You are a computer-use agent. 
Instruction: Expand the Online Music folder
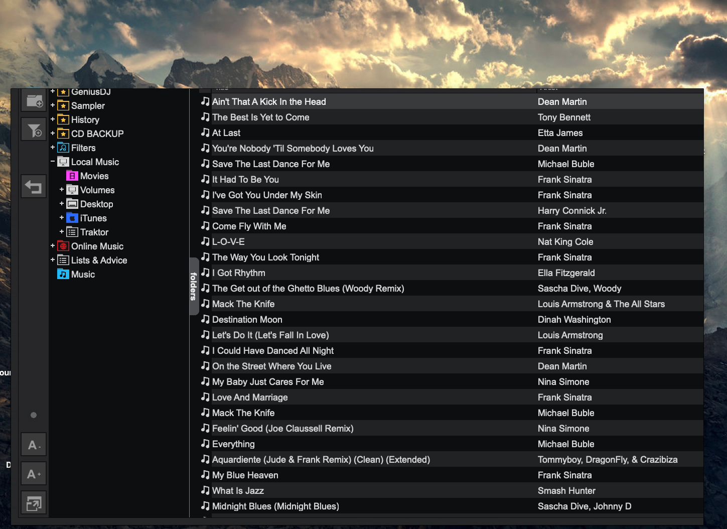(53, 246)
